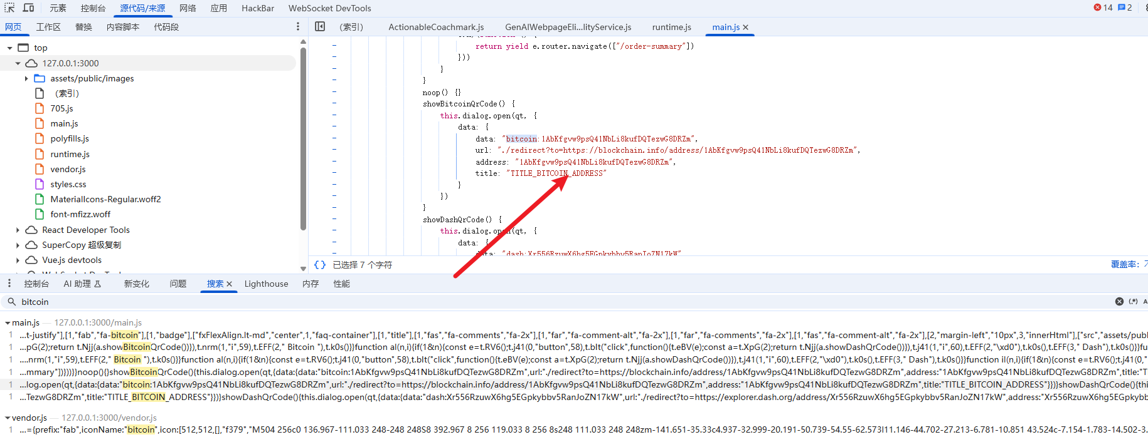Click the bitcoin search input field
Screen dimensions: 1148x442
[565, 301]
